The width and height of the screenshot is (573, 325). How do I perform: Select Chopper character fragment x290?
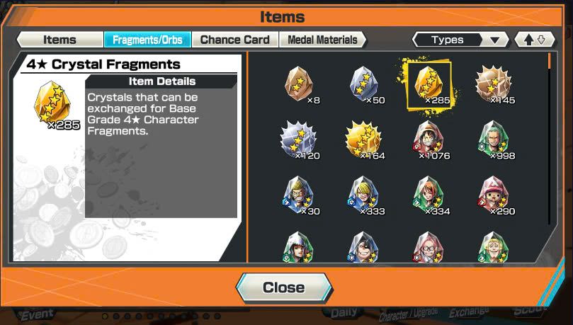point(495,195)
